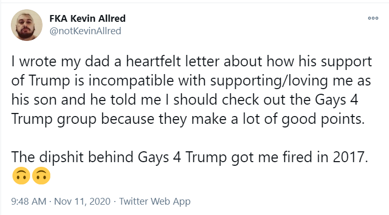Image resolution: width=389 pixels, height=215 pixels.
Task: Click the first upside-down face emoji
Action: pyautogui.click(x=21, y=176)
